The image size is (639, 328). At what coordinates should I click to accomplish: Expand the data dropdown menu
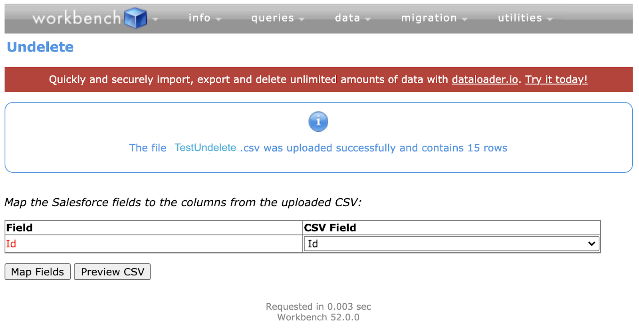353,18
